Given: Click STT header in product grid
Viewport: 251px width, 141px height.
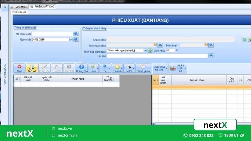Looking at the screenshot, I should [x=155, y=80].
